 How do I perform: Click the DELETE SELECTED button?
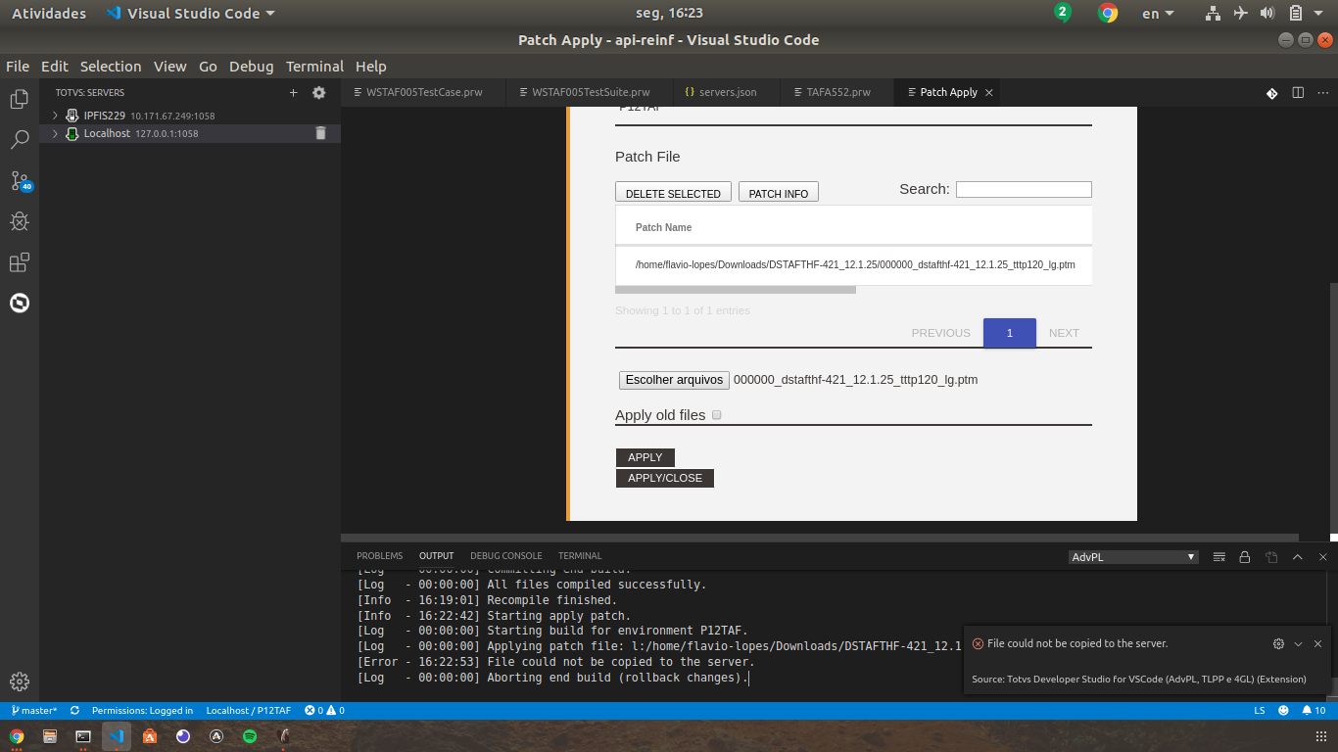[673, 193]
